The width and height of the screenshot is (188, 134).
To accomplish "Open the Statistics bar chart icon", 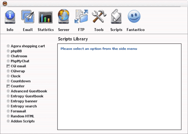I will coord(45,17).
